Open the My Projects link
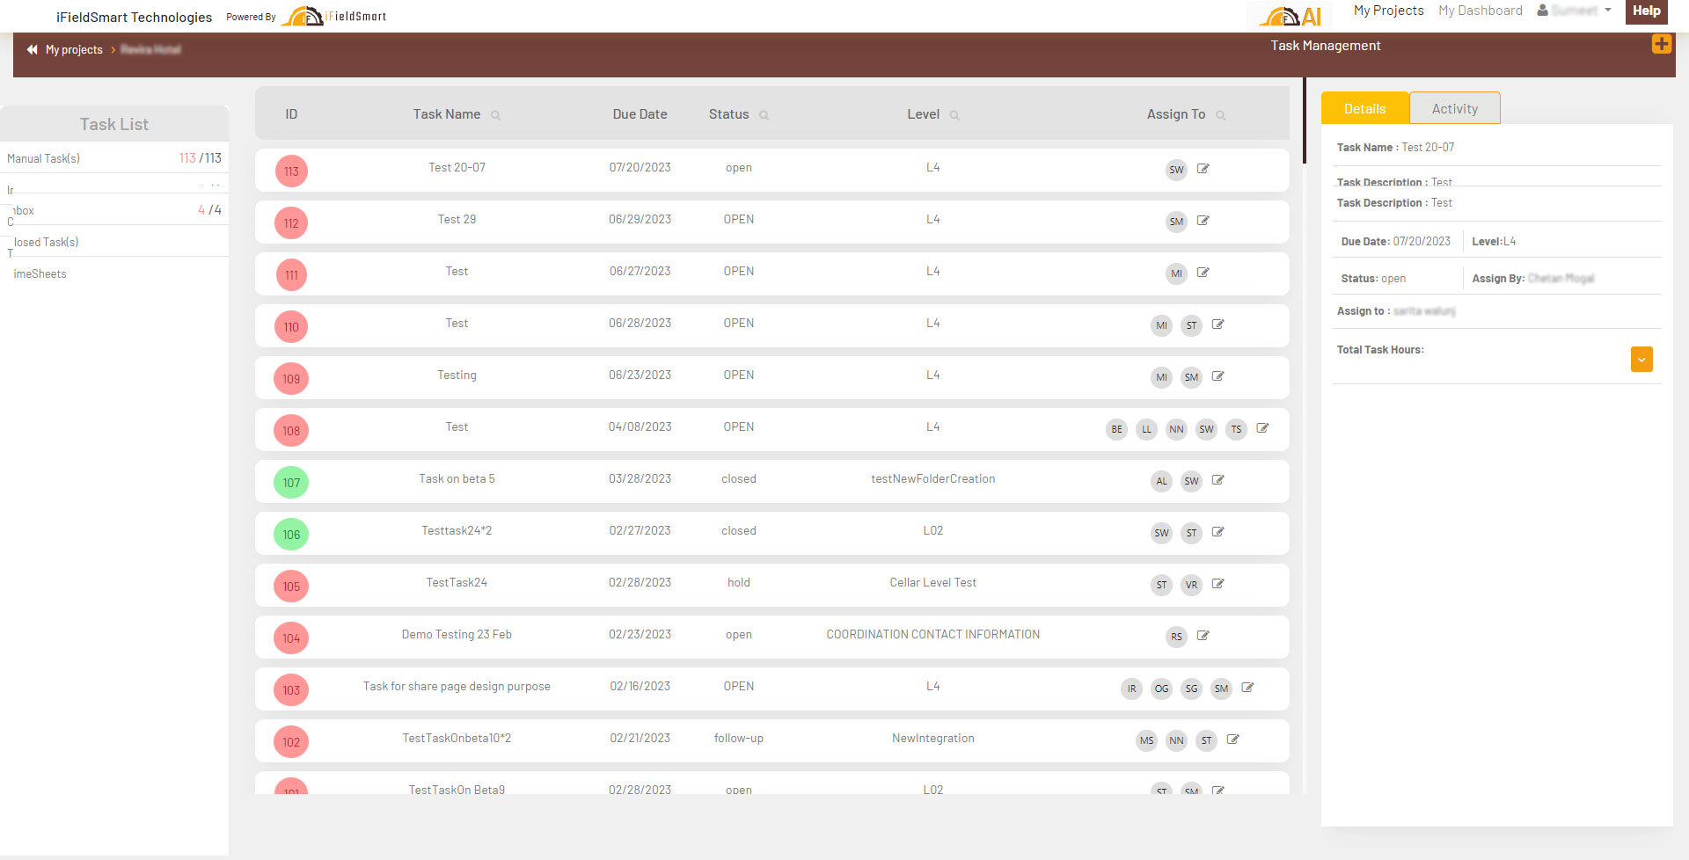This screenshot has width=1689, height=860. [x=1388, y=11]
